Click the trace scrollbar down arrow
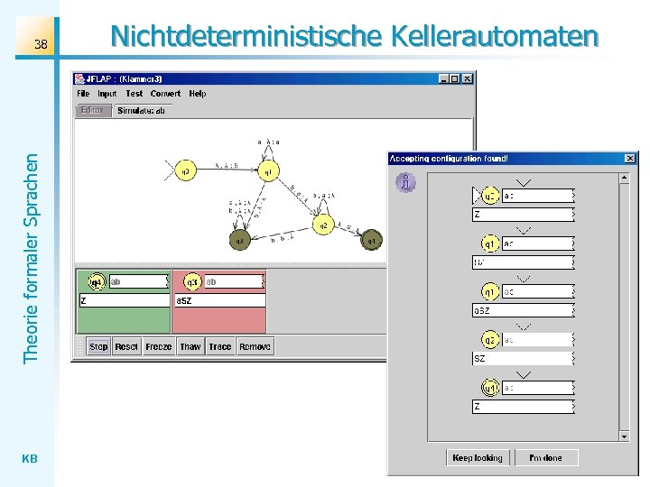The image size is (650, 487). pos(625,436)
